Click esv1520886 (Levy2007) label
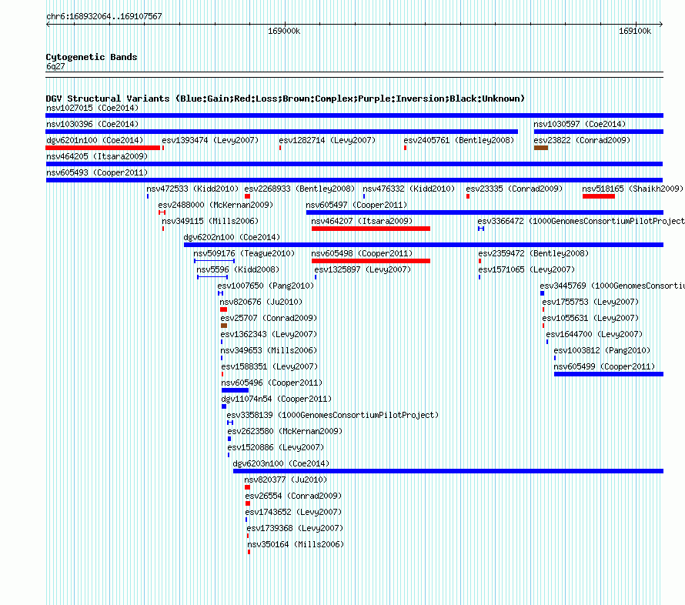 click(x=276, y=447)
